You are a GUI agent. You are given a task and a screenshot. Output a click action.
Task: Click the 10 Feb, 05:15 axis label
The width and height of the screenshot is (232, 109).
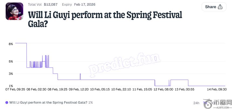[100, 89]
